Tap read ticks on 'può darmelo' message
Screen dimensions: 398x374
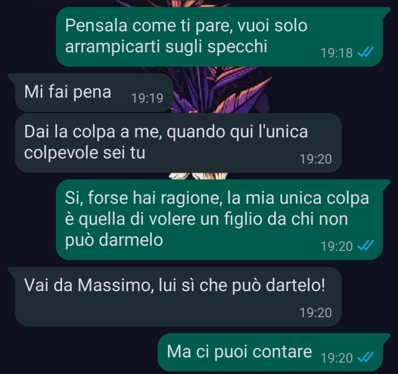click(365, 246)
